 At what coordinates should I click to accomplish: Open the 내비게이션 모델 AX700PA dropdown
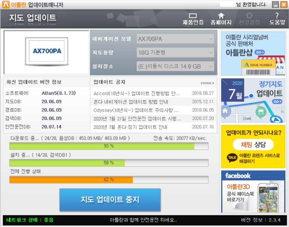(175, 39)
